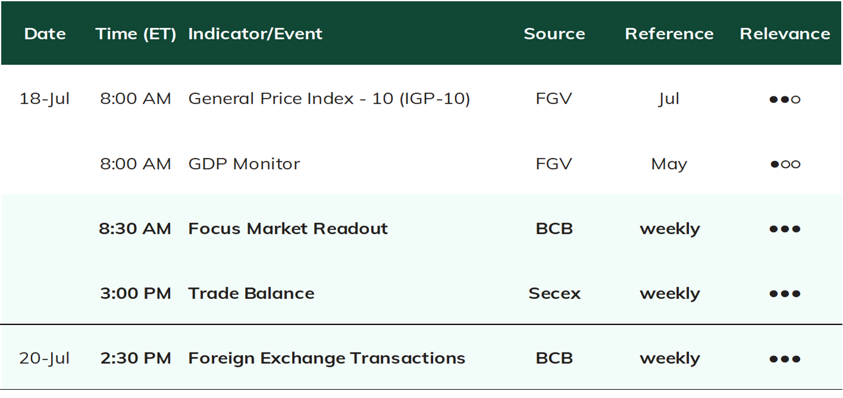Open the GDP Monitor entry
This screenshot has width=843, height=398.
(x=244, y=164)
